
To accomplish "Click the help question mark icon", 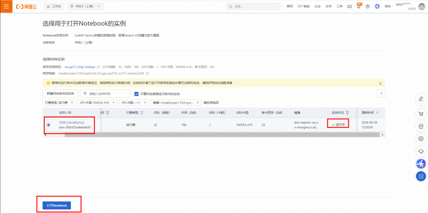I will [367, 6].
